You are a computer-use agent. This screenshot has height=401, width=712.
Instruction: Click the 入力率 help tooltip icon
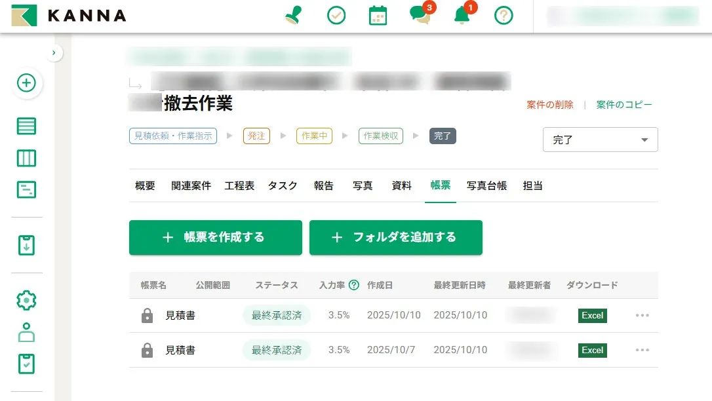(353, 285)
